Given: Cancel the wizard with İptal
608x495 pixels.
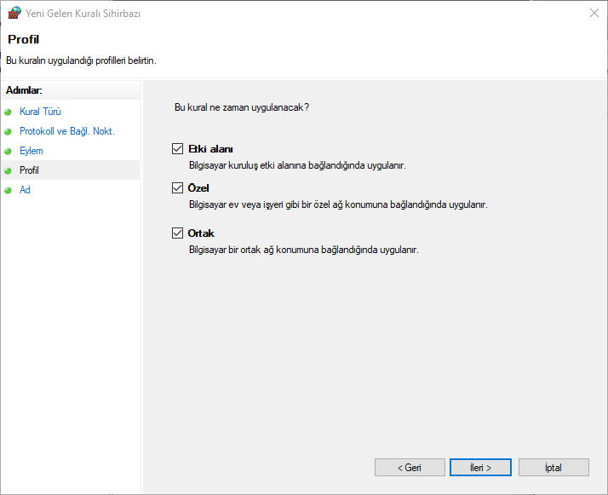Looking at the screenshot, I should 553,468.
